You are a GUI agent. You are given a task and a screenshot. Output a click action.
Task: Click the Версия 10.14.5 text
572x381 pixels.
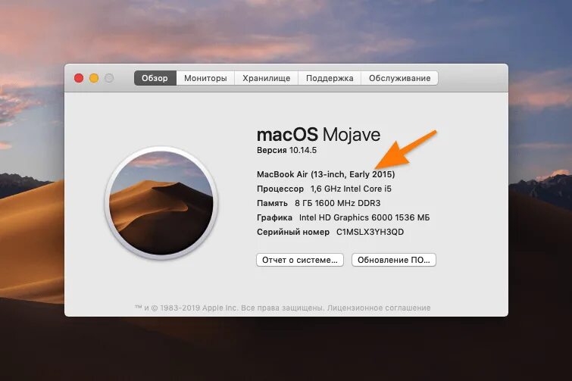coord(286,150)
